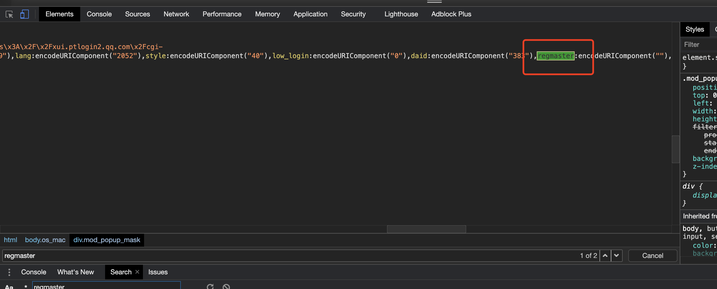Open the Adblock Plus panel

[x=451, y=14]
